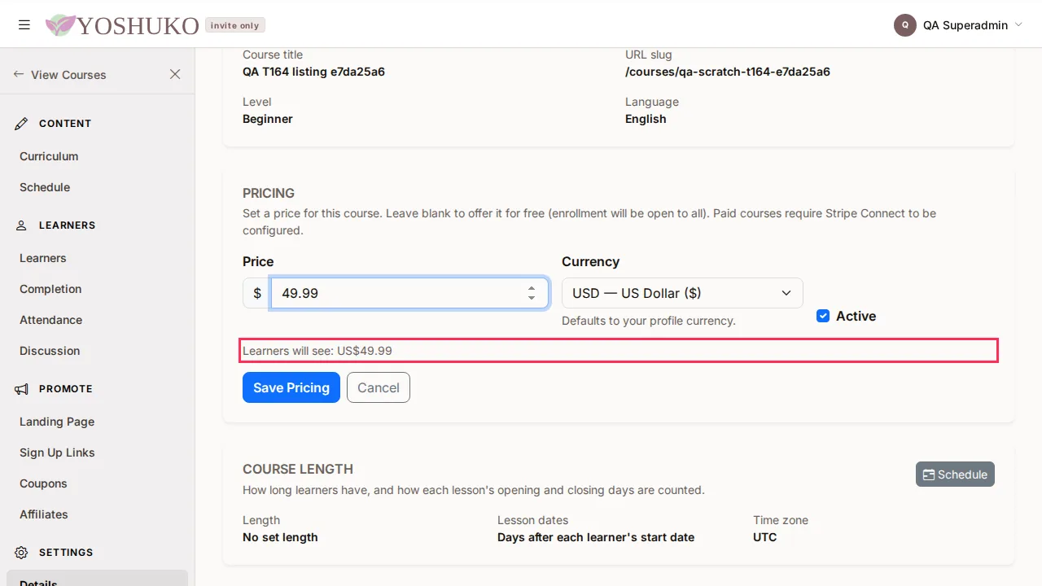This screenshot has width=1042, height=586.
Task: Open the Learners sidebar page
Action: (x=43, y=258)
